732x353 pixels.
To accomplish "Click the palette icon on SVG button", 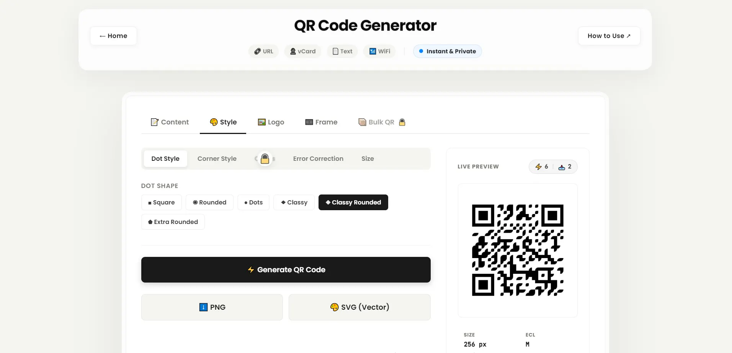I will point(335,307).
